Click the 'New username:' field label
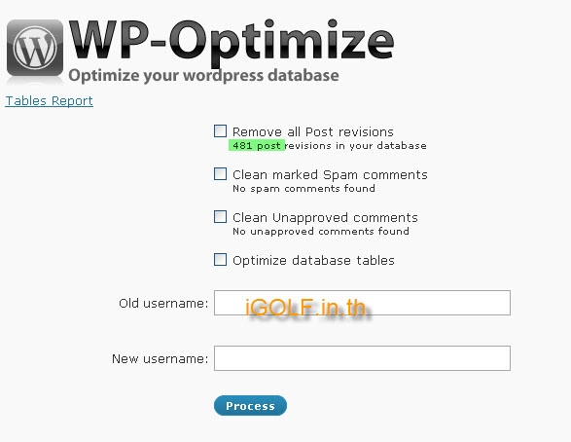Screen dimensions: 571x442 pos(161,359)
